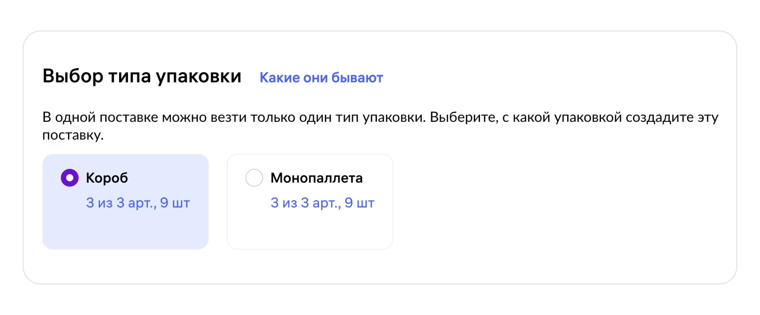Click the filled purple radio circle
Image resolution: width=760 pixels, height=315 pixels.
[x=70, y=178]
